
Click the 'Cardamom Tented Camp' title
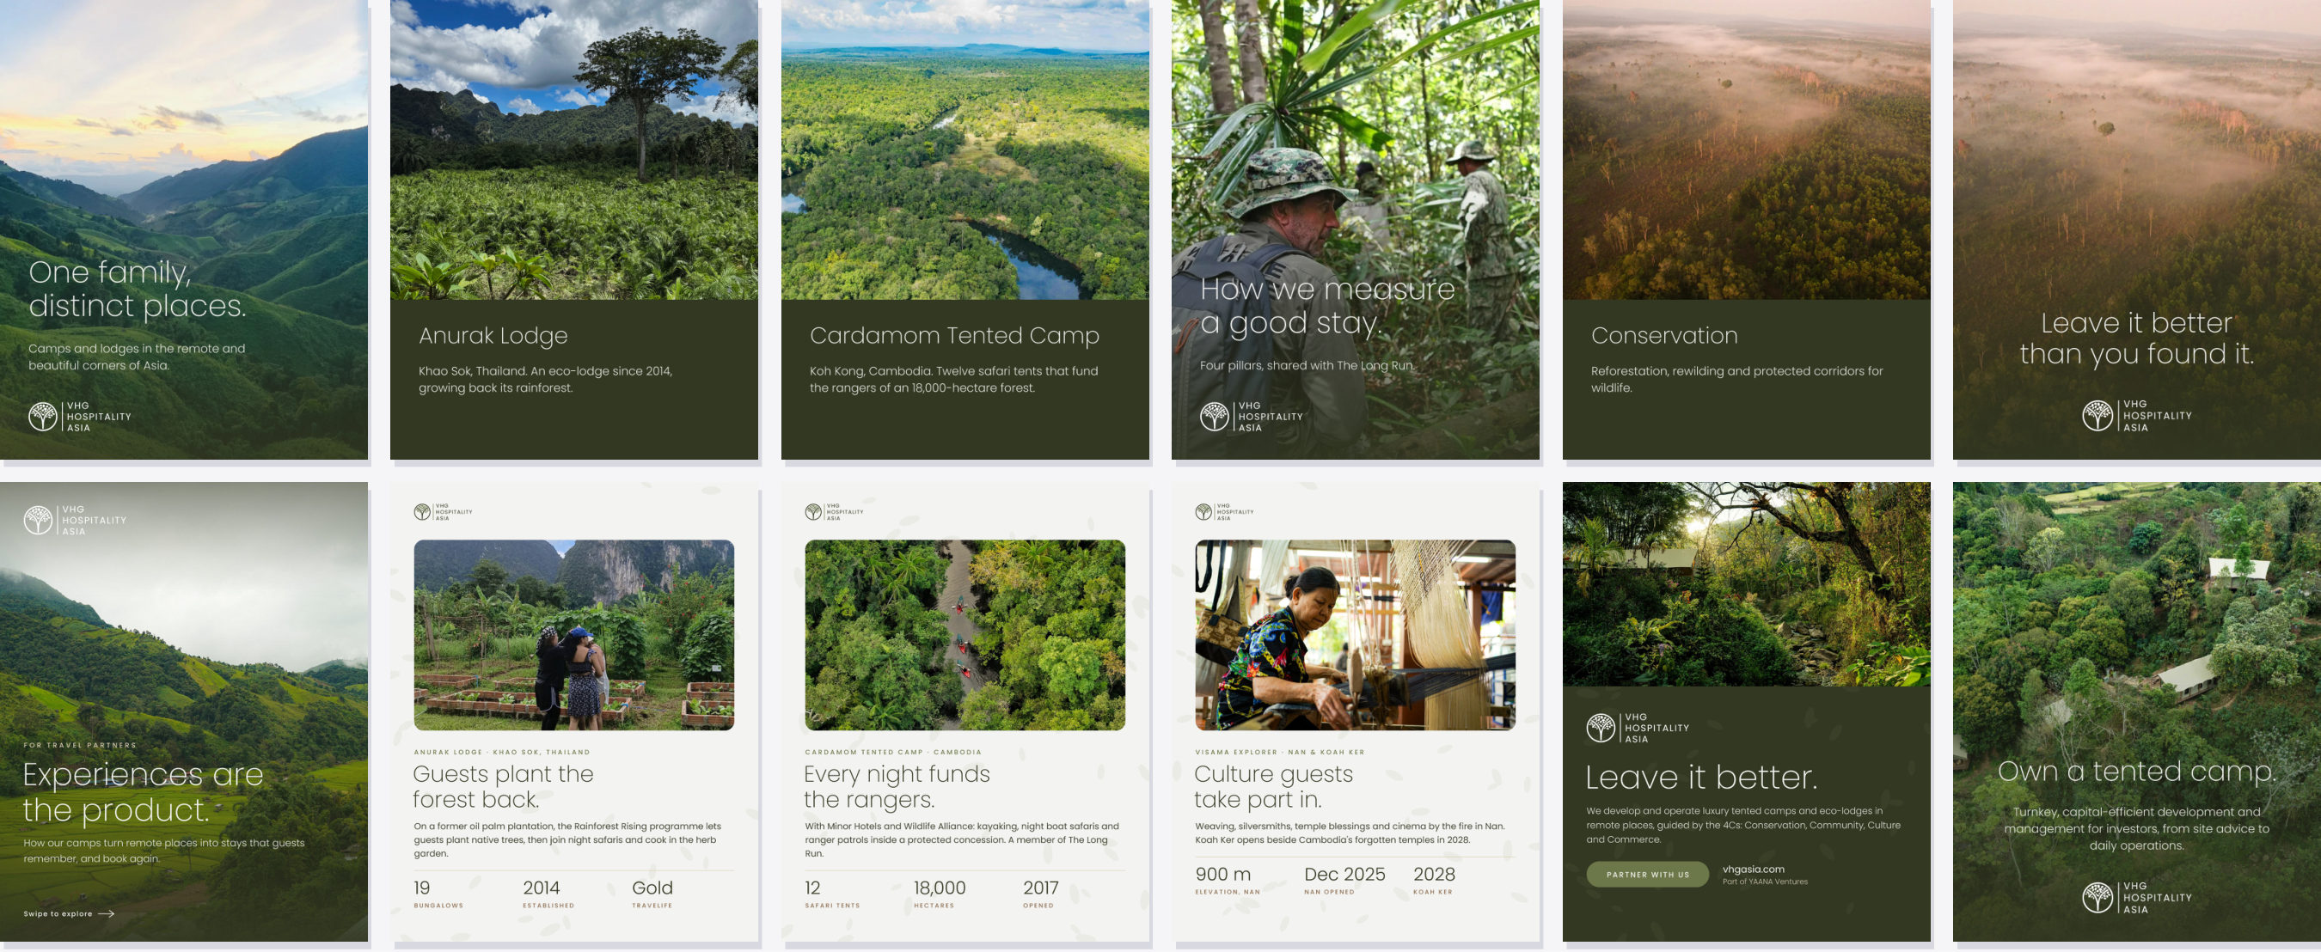point(954,336)
